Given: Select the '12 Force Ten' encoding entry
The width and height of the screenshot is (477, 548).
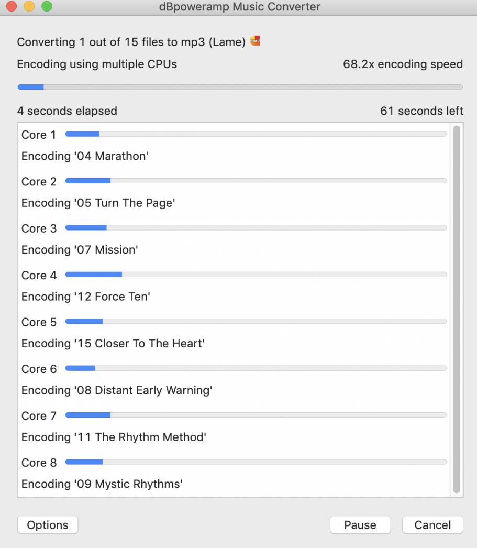Looking at the screenshot, I should tap(86, 297).
